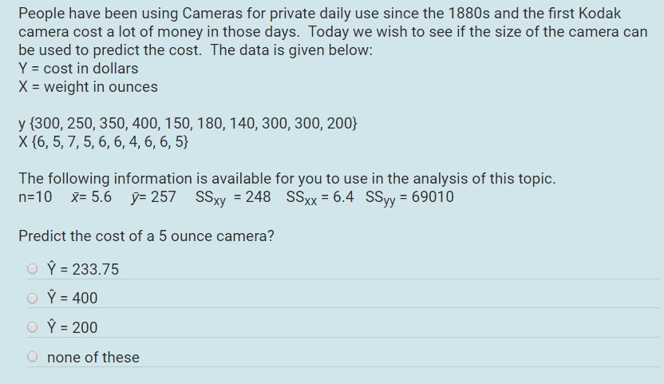Click the SSxx = 6.4 value
The width and height of the screenshot is (664, 384).
click(320, 197)
